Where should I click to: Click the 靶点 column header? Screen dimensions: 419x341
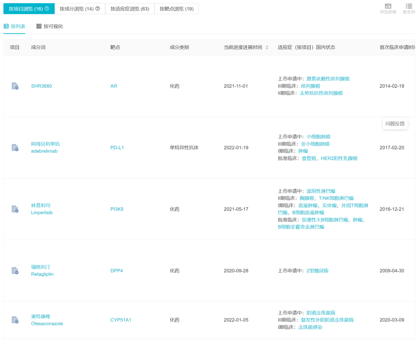pyautogui.click(x=115, y=47)
